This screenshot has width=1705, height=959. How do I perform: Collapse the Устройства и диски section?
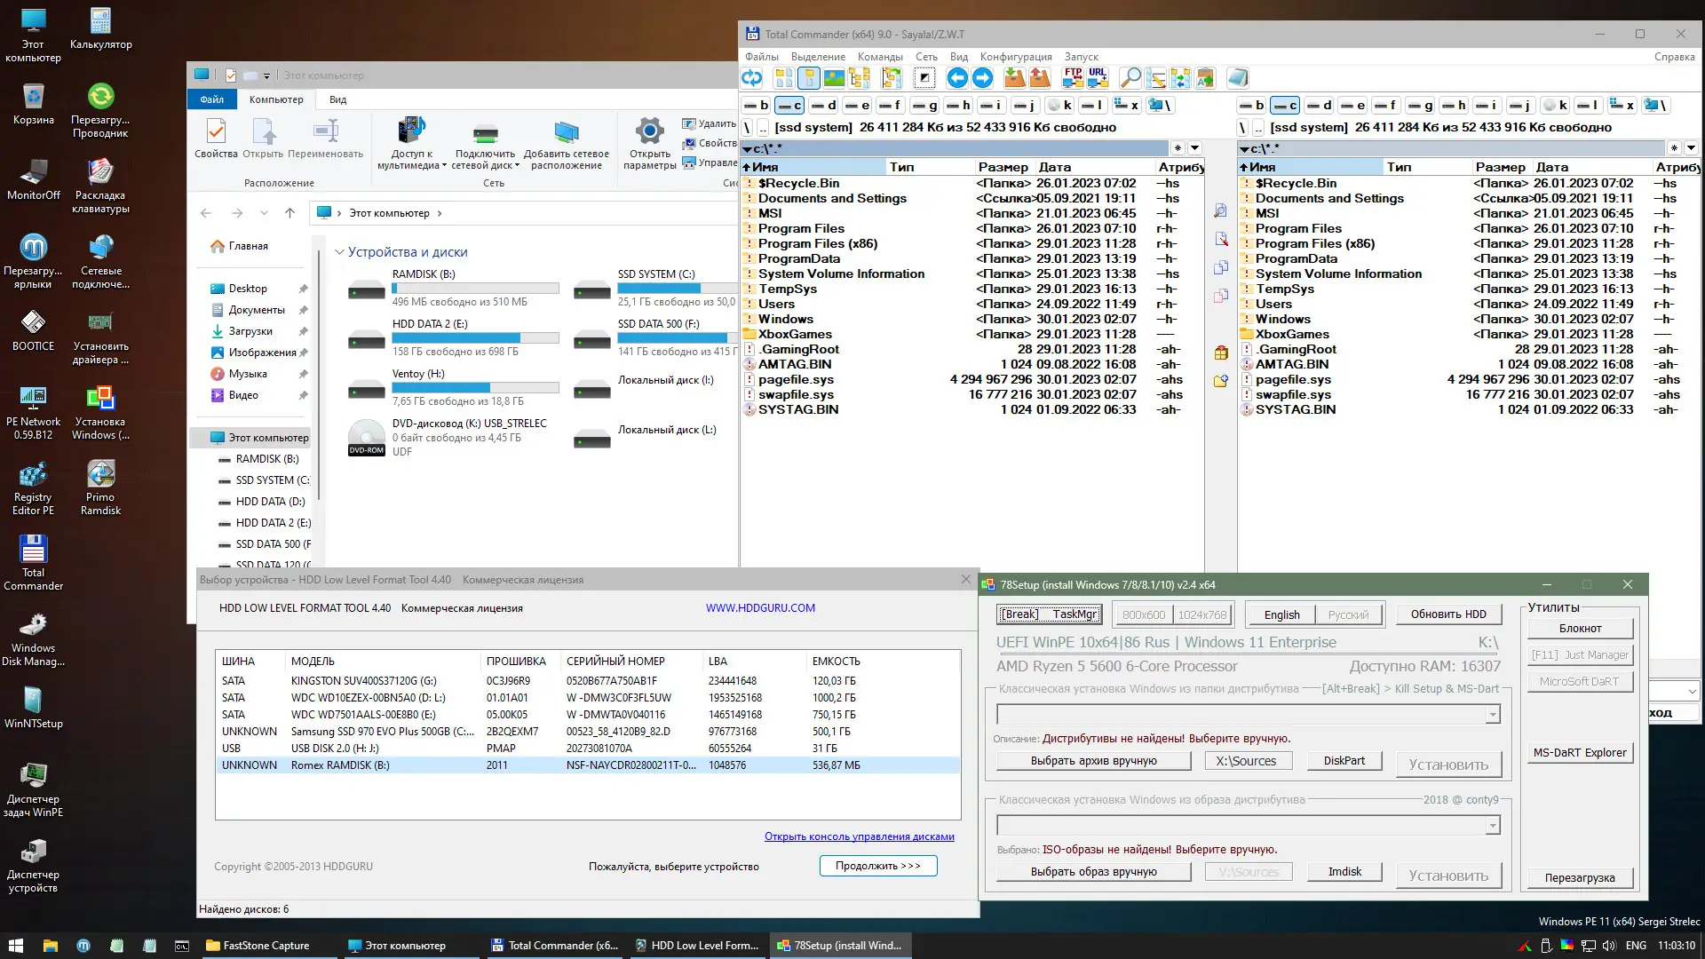coord(340,251)
